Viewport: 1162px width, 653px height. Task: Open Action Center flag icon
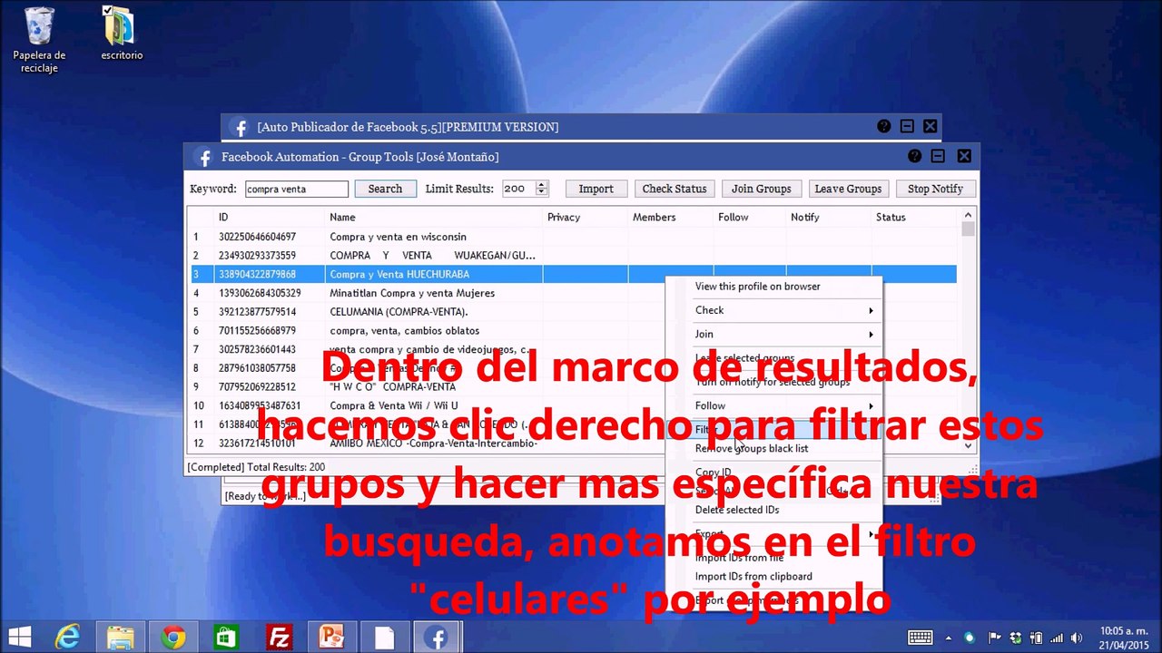(x=994, y=638)
